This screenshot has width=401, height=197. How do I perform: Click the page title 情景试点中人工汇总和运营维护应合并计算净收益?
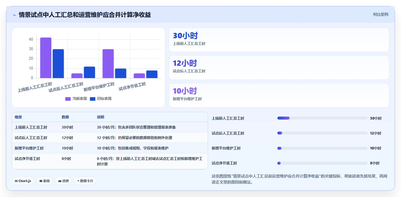(x=85, y=15)
